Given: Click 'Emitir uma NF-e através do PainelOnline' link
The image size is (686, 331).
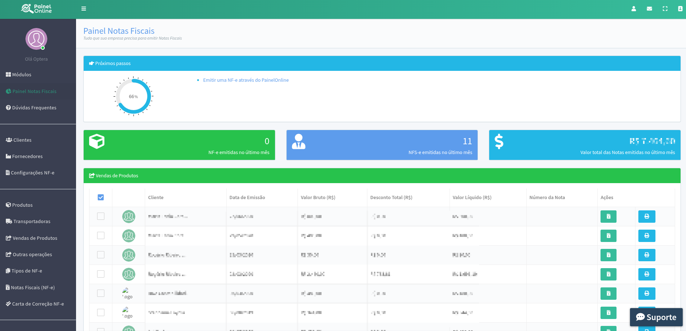Looking at the screenshot, I should (x=246, y=80).
